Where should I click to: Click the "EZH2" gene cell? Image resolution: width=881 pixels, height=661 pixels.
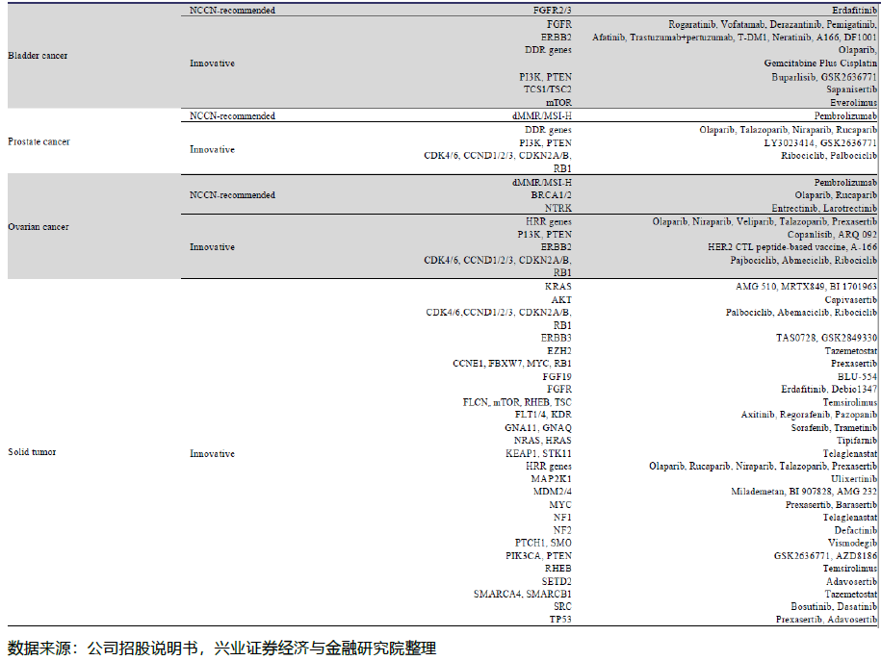[x=559, y=351]
